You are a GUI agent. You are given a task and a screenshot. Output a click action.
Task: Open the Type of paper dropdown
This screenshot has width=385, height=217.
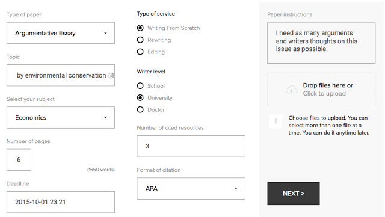61,33
